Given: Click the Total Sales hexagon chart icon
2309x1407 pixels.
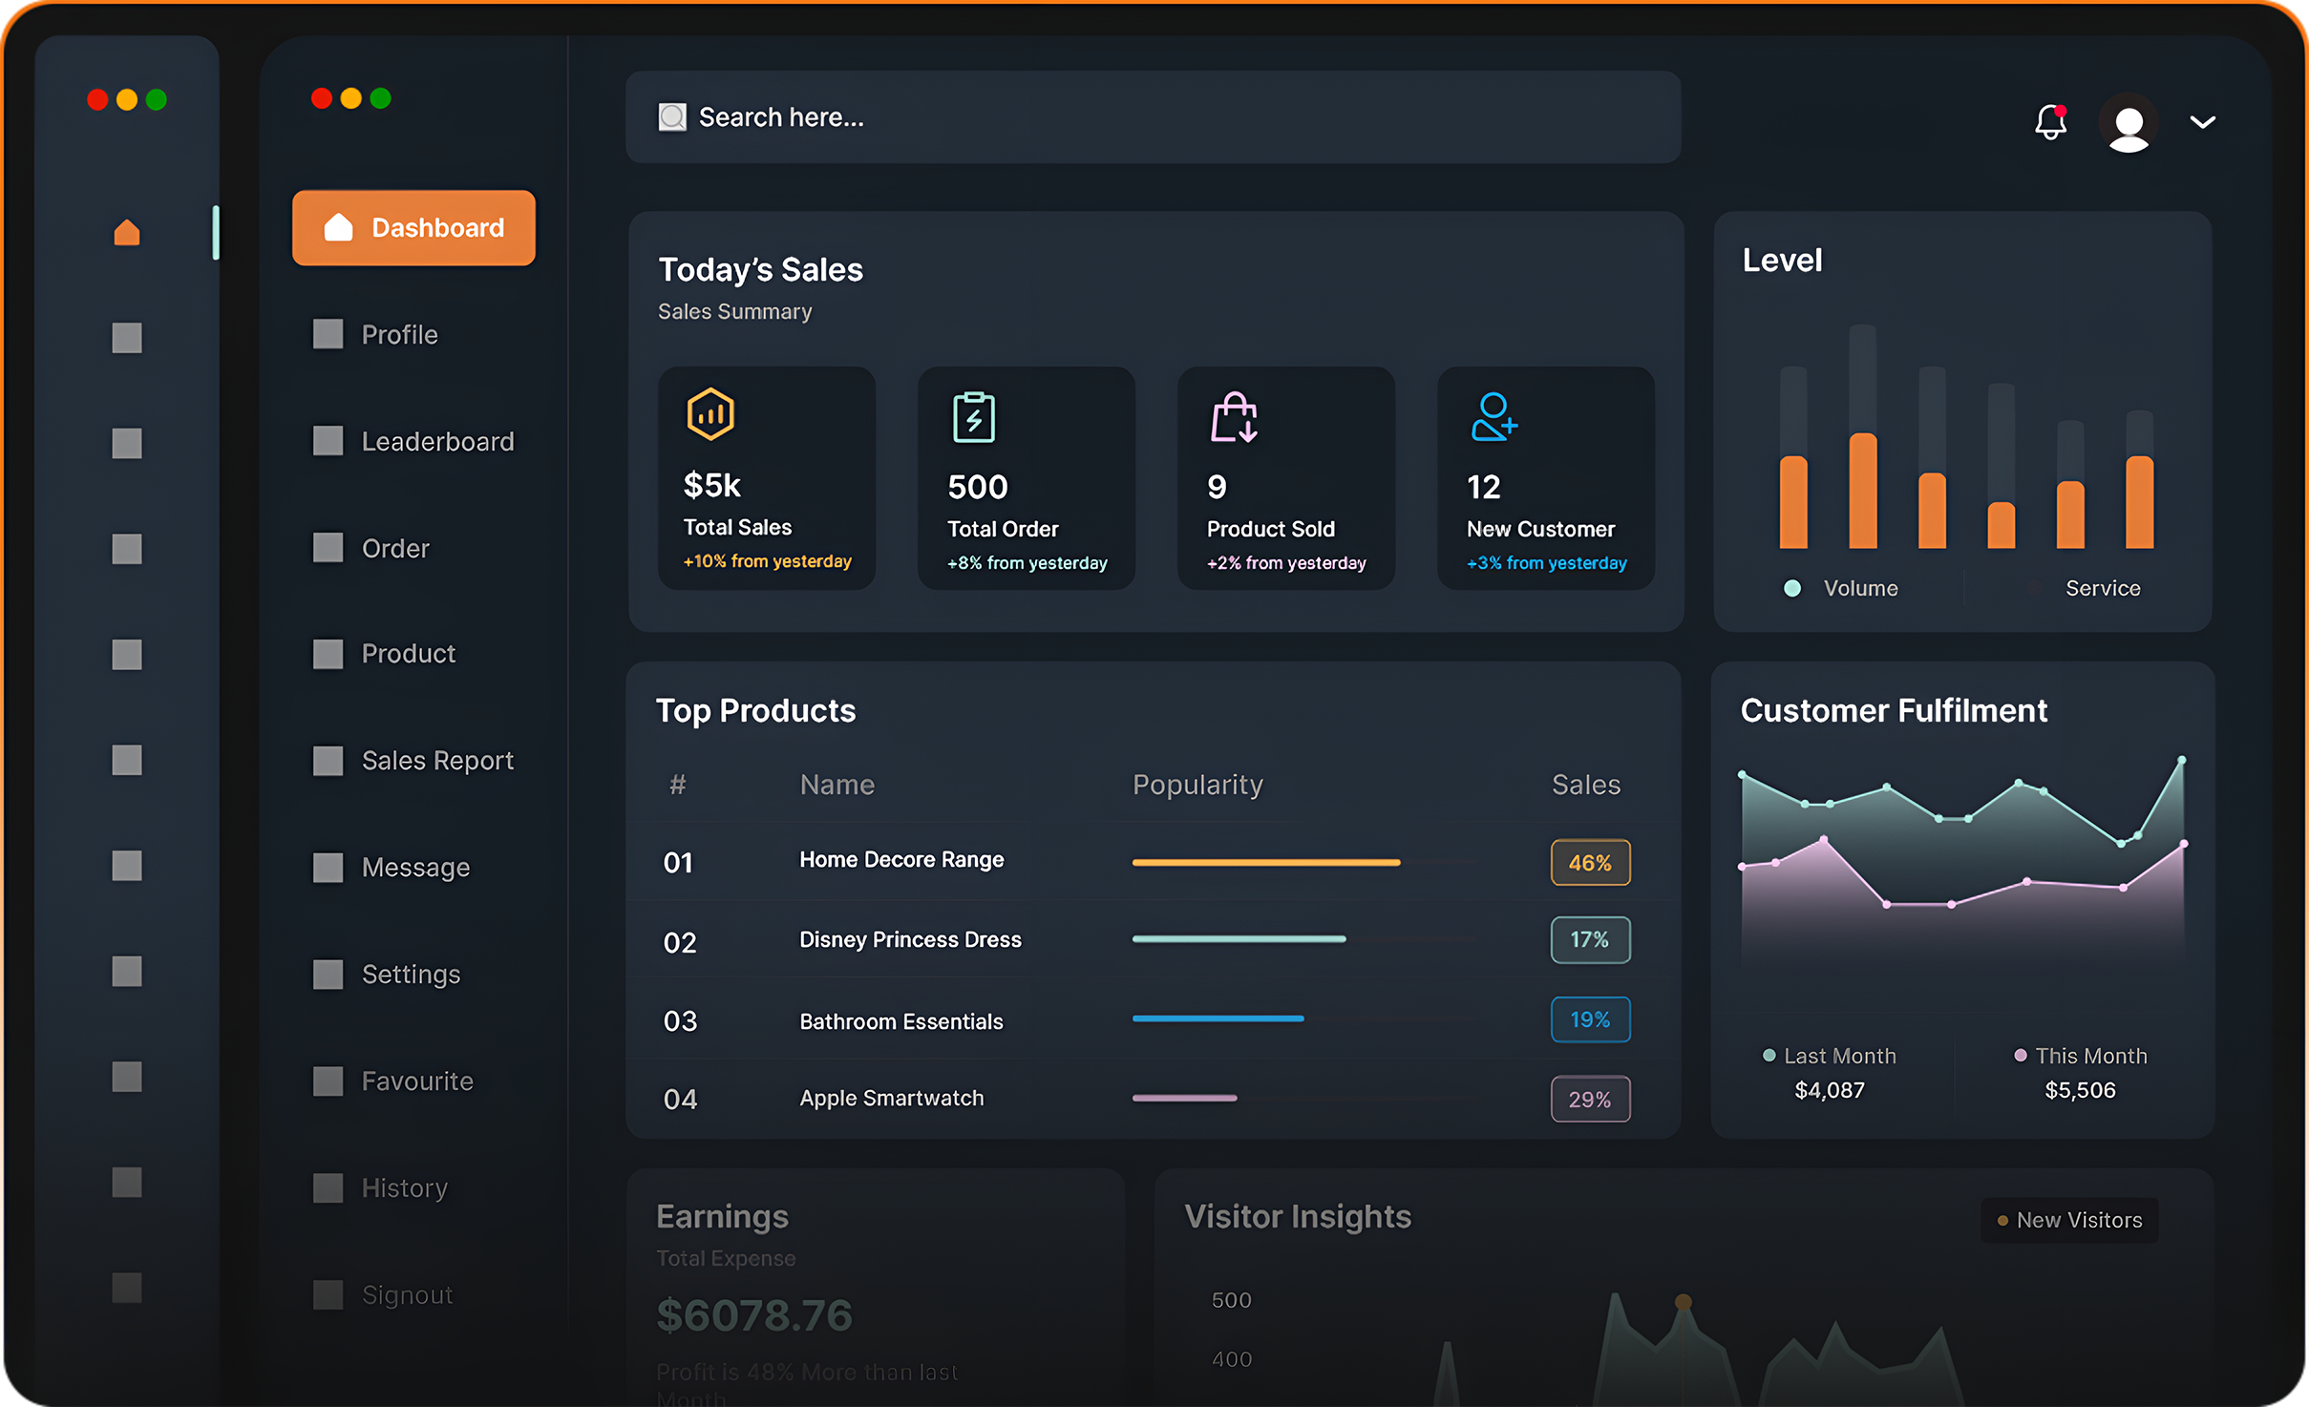Looking at the screenshot, I should coord(710,414).
